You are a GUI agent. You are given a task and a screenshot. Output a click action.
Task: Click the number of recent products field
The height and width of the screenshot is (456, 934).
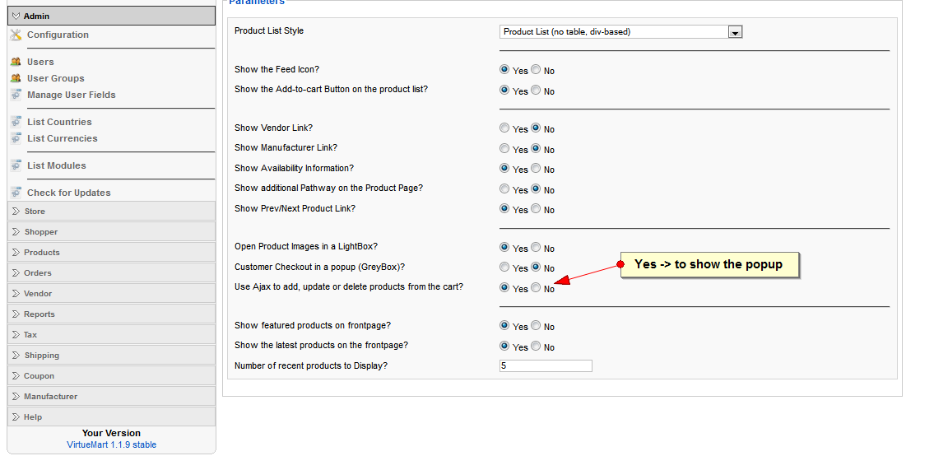point(546,365)
